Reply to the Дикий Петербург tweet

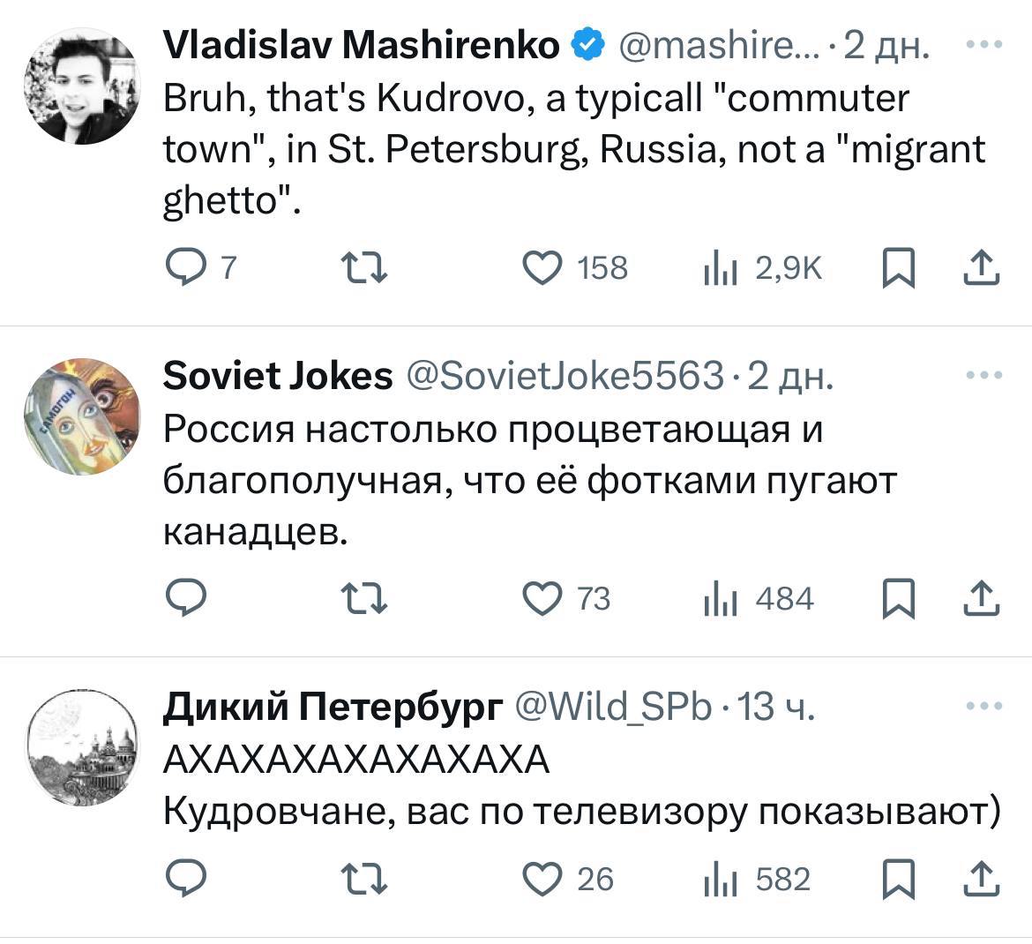pyautogui.click(x=187, y=880)
